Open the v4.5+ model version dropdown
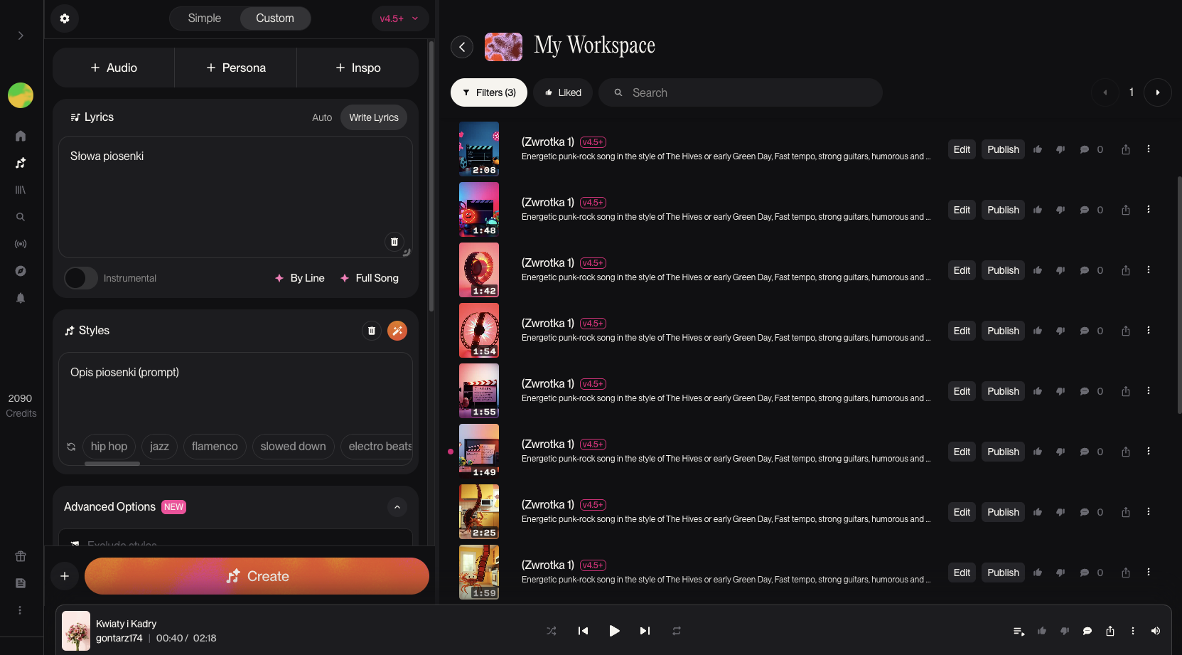This screenshot has width=1182, height=655. [x=399, y=18]
